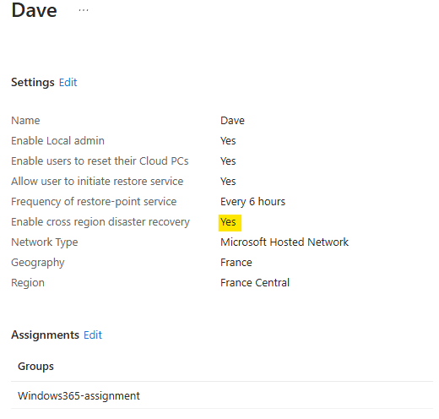Viewport: 439px width, 419px height.
Task: Click the Dave name value
Action: 232,121
